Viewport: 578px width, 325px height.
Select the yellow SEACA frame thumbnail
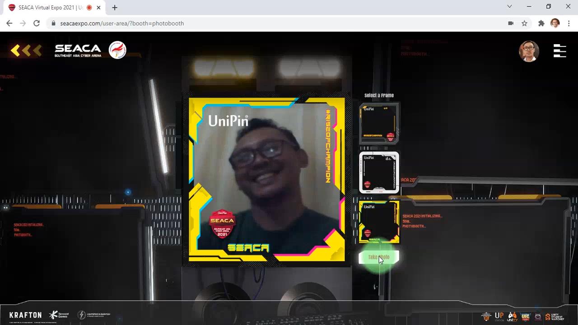(x=379, y=222)
